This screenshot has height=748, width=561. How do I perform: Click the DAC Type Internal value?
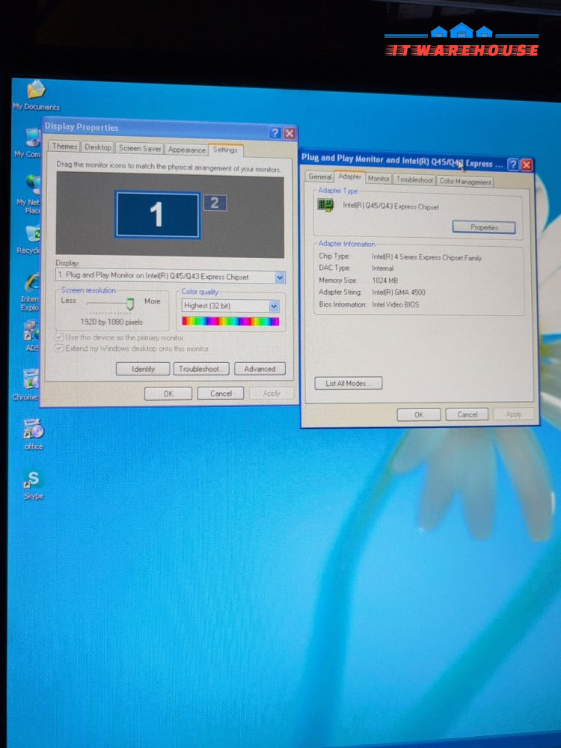point(382,269)
